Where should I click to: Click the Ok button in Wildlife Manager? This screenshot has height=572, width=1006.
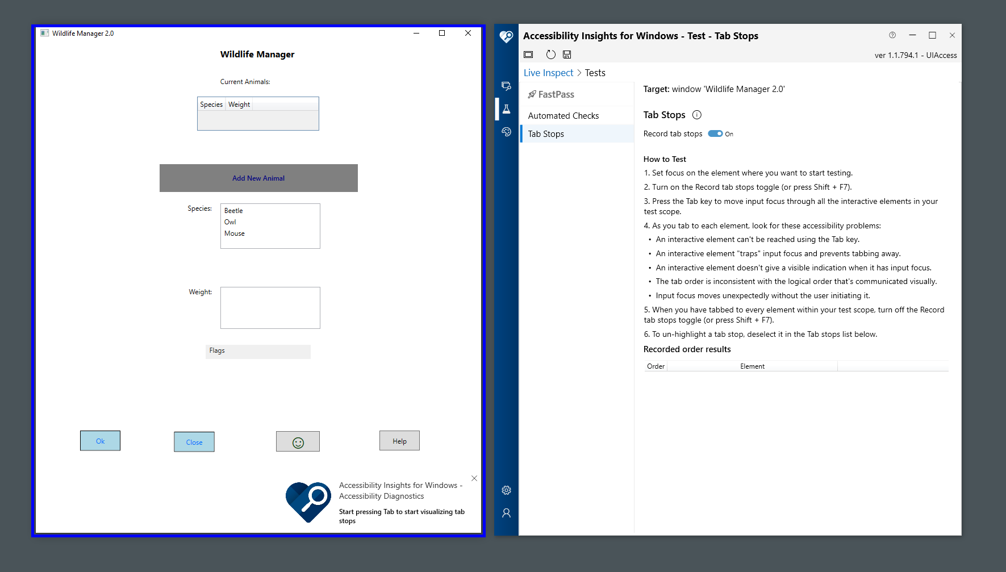point(100,441)
